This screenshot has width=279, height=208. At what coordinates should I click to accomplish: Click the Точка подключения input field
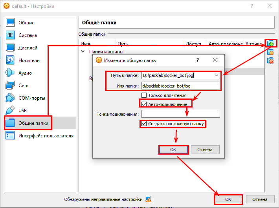tap(181, 114)
